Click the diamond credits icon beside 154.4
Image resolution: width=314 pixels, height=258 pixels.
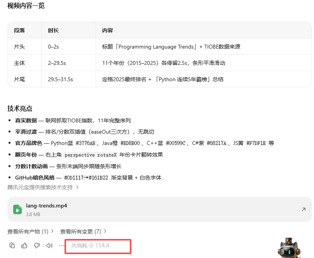91,246
